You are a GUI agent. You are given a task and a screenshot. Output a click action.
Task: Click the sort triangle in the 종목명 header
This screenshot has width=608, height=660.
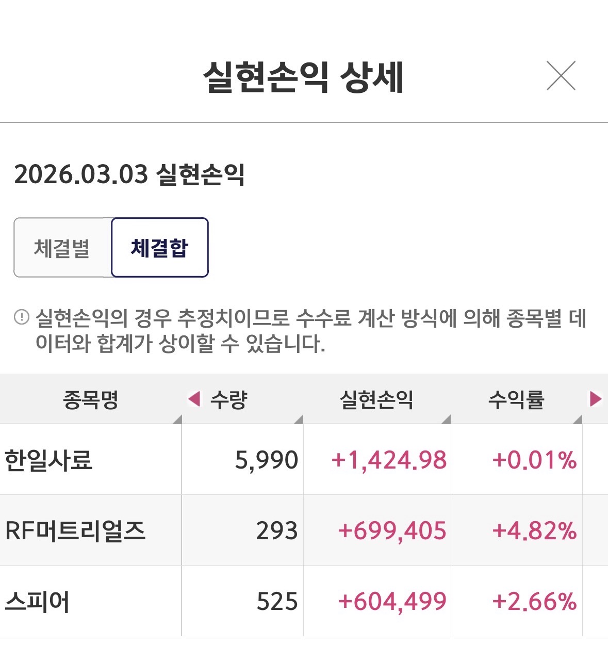point(177,418)
